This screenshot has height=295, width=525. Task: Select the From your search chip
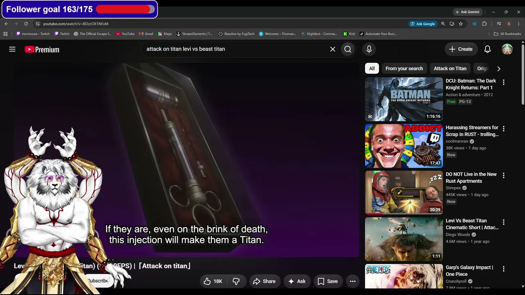404,68
